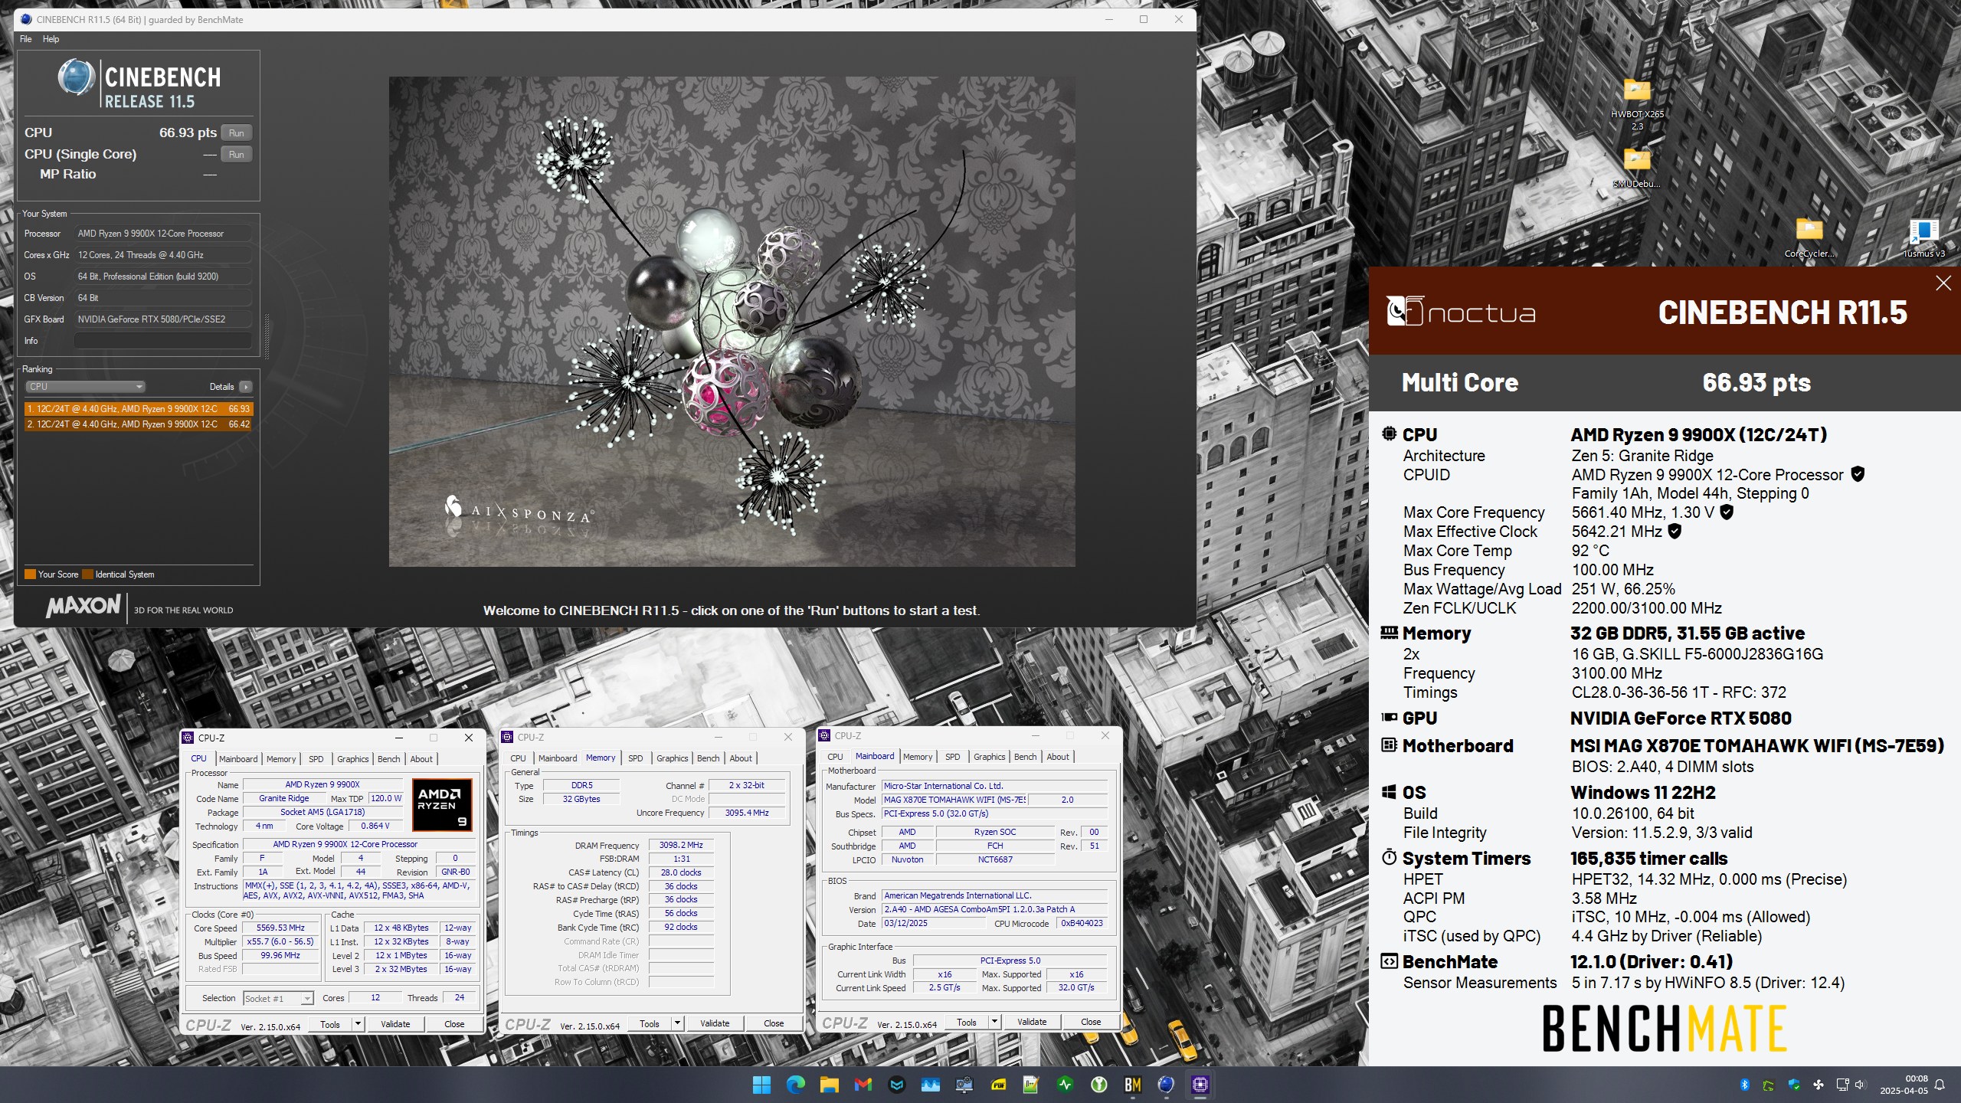The height and width of the screenshot is (1103, 1961).
Task: Open Tools dropdown arrow in CPU-Z Mainboard window
Action: tap(994, 1022)
